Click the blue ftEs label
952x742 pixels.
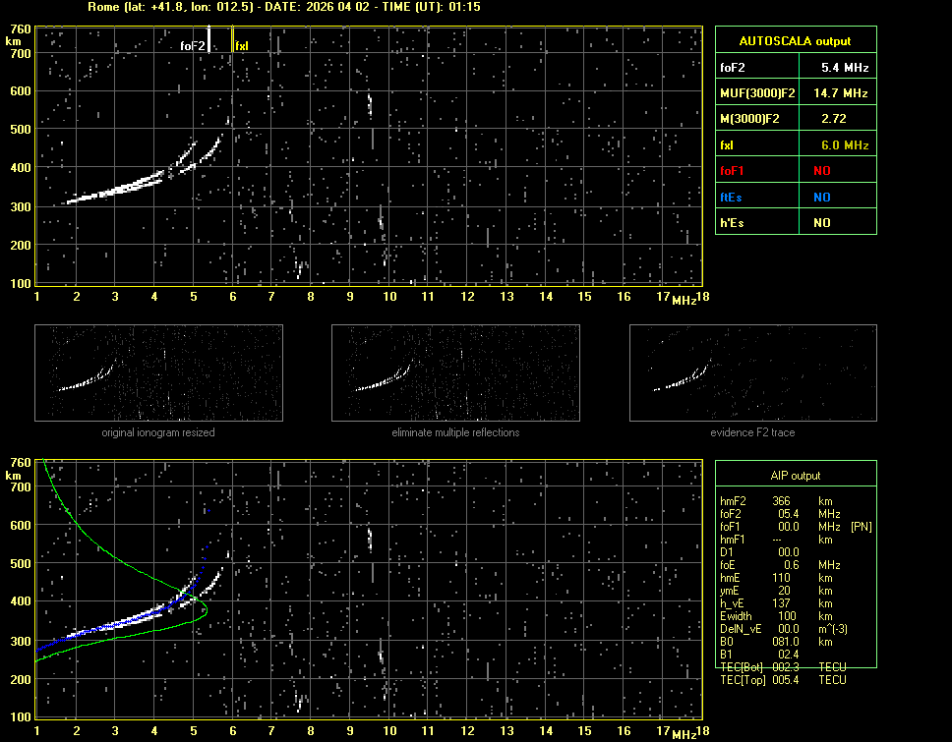click(x=732, y=197)
